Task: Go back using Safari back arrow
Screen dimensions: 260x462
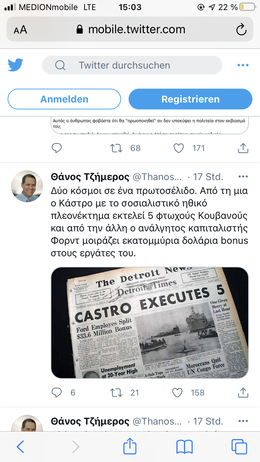Action: 20,447
